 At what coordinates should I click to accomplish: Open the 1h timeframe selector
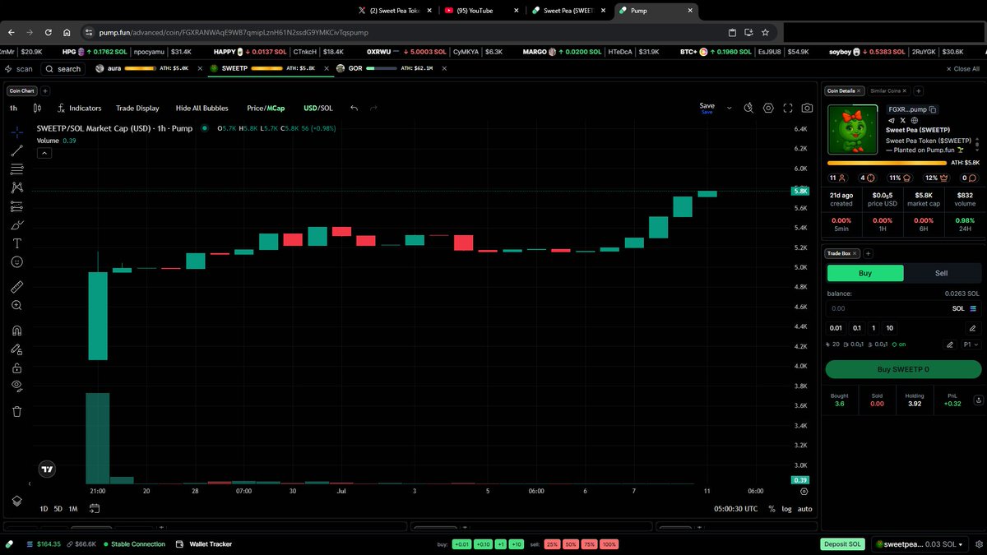(x=13, y=108)
